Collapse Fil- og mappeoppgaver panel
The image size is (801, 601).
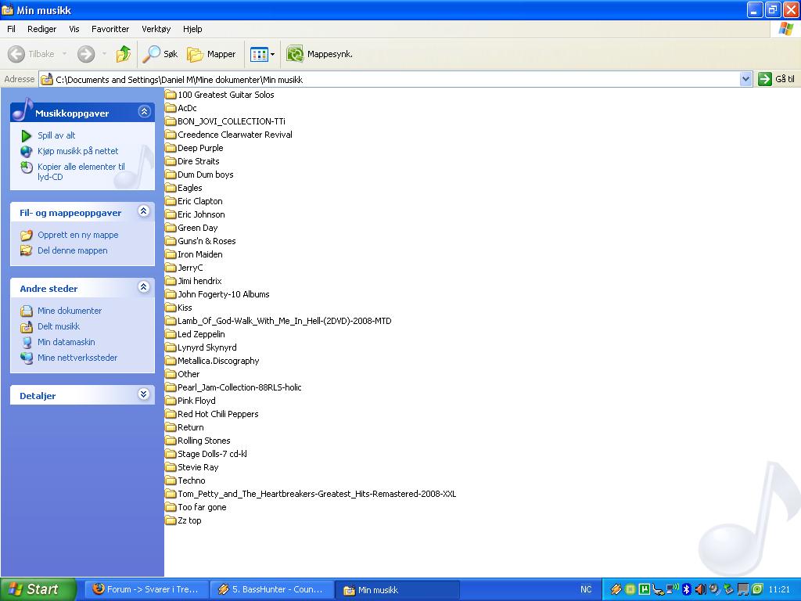pyautogui.click(x=144, y=211)
